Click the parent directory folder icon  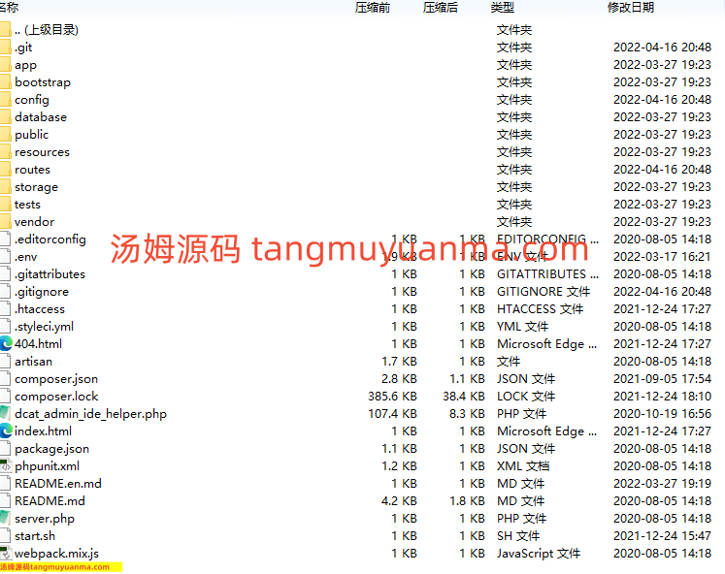pyautogui.click(x=5, y=30)
